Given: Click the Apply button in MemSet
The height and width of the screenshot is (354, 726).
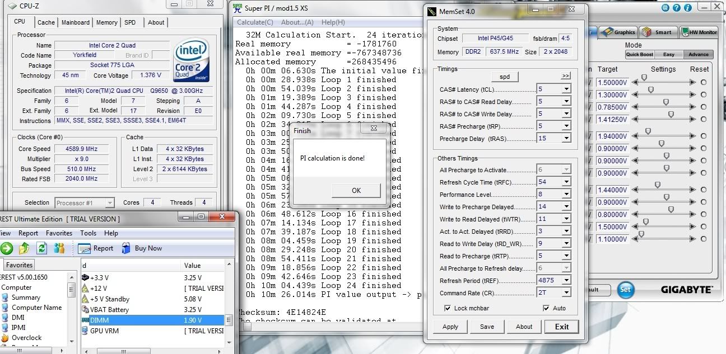Looking at the screenshot, I should [450, 327].
